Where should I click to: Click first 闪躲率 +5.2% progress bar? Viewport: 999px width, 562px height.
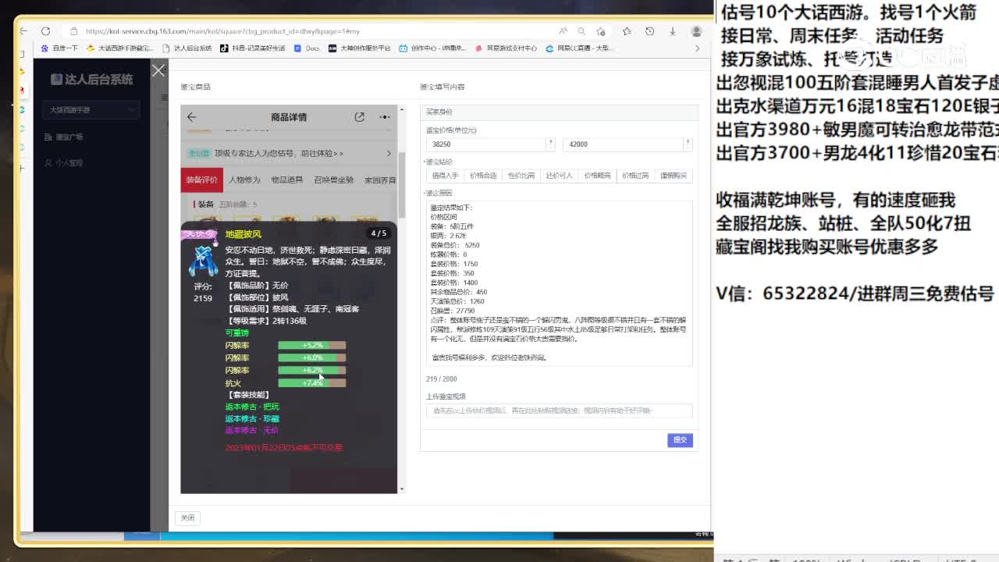[311, 345]
